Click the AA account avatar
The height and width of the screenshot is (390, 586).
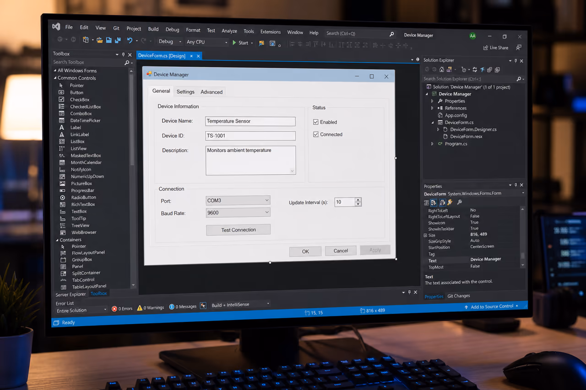472,36
